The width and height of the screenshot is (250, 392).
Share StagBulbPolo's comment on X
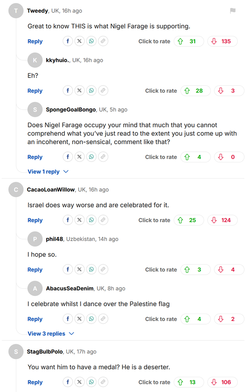[80, 382]
